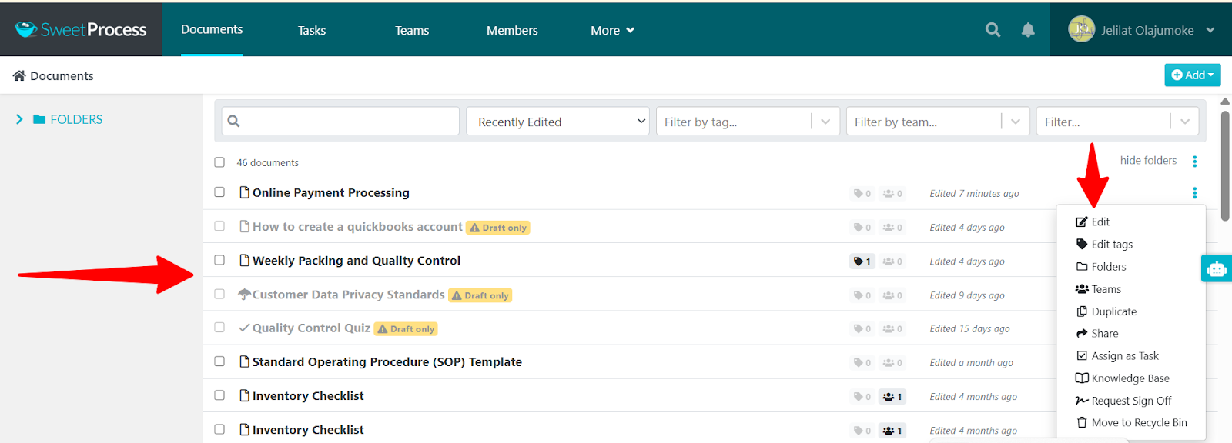Tick the select-all checkbox beside 46 documents
Viewport: 1232px width, 443px height.
click(219, 162)
